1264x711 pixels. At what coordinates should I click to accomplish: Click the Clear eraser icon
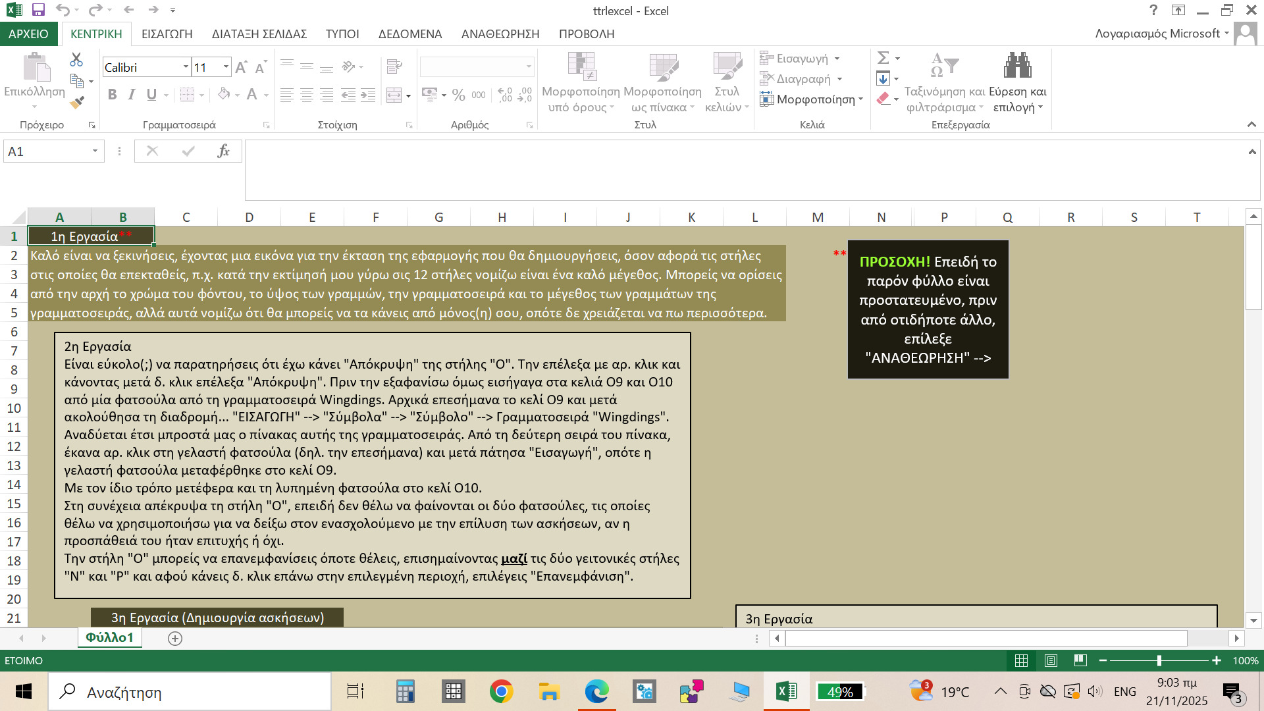[x=883, y=99]
